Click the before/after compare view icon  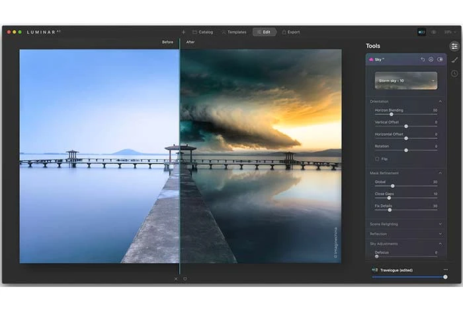422,32
